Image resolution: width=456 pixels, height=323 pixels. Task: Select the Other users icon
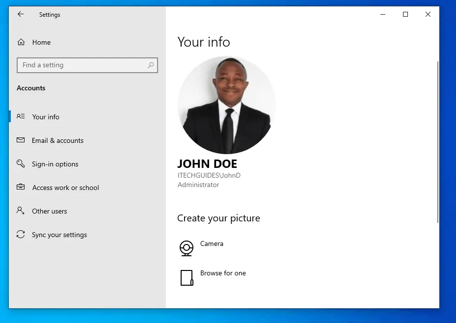21,211
